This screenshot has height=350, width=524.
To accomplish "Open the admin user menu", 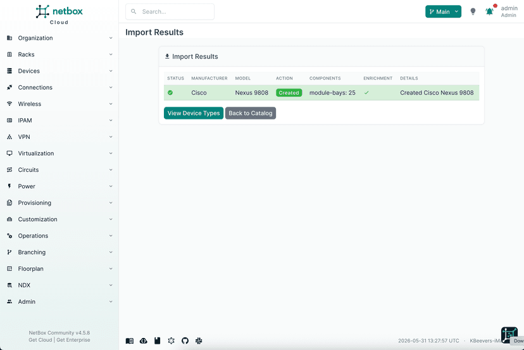I will coord(509,11).
